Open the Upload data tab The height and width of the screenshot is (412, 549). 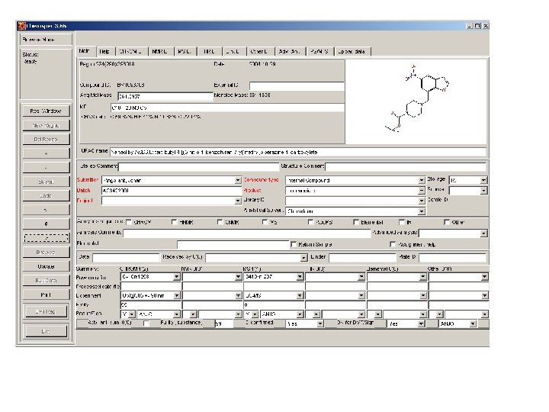pyautogui.click(x=352, y=52)
